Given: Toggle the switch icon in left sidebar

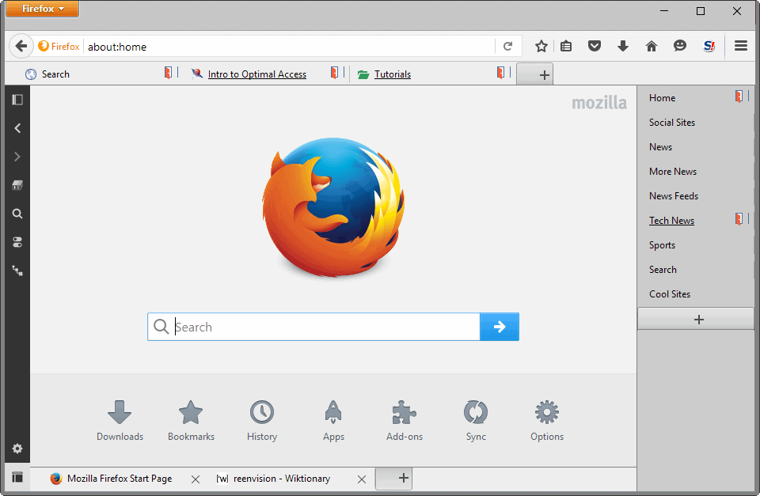Looking at the screenshot, I should point(17,242).
